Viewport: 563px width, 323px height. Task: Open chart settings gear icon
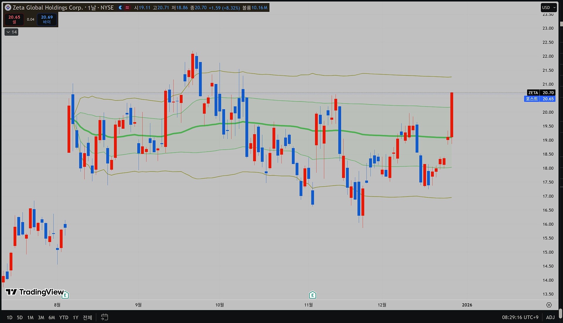coord(549,305)
